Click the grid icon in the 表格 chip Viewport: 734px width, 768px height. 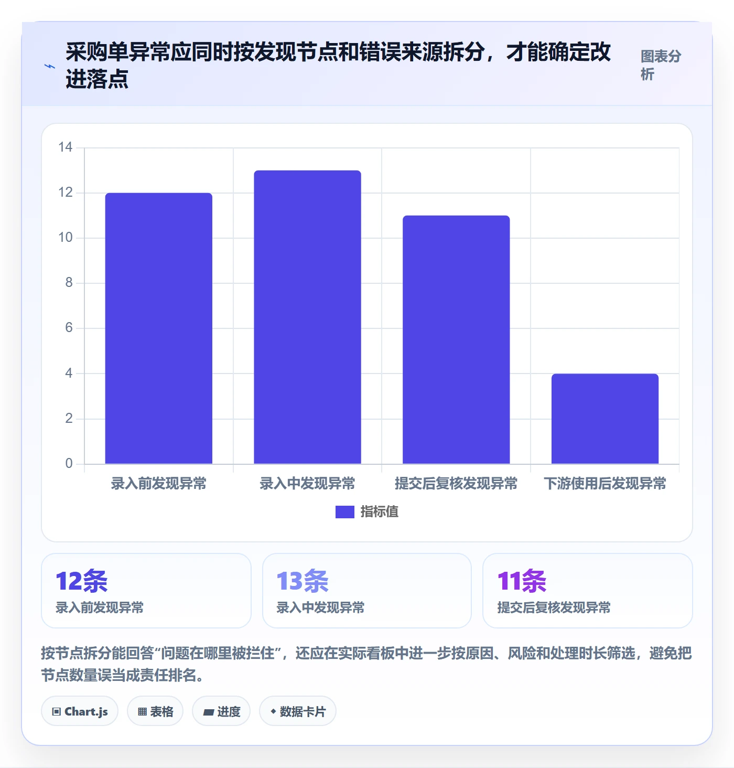[142, 712]
